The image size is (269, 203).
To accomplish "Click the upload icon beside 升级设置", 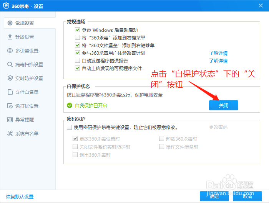I will click(x=10, y=37).
